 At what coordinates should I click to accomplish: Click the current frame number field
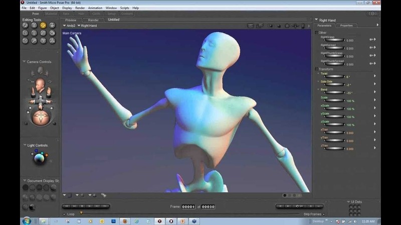click(188, 206)
